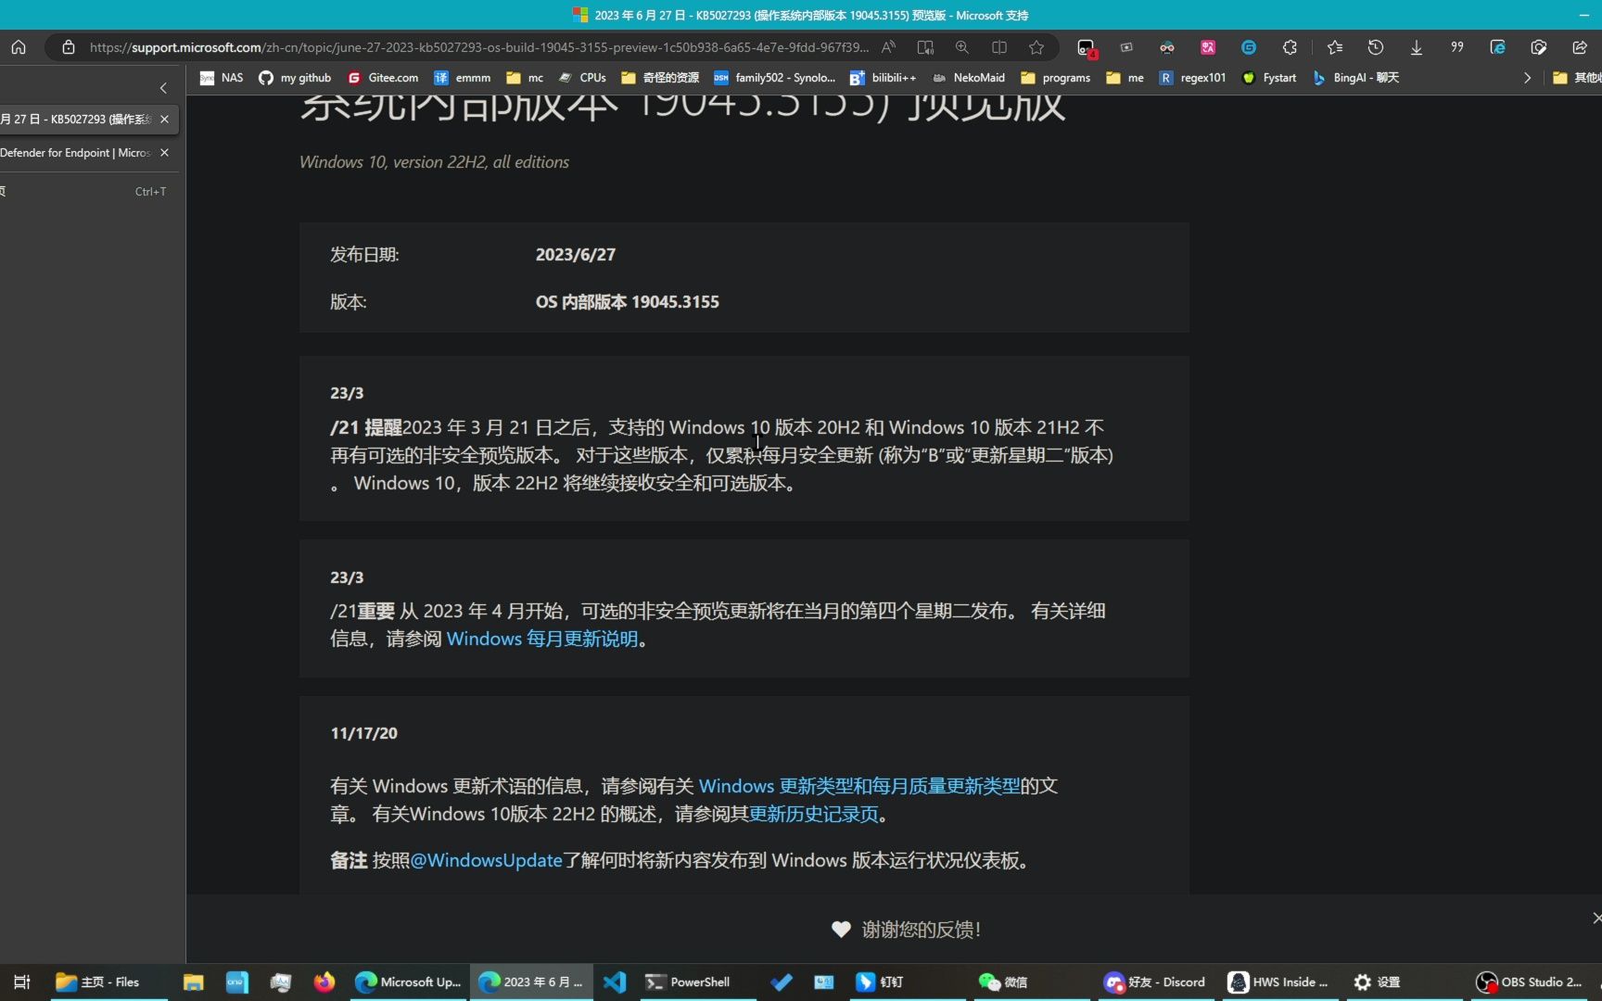The image size is (1602, 1001).
Task: Open the Extensions puzzle-piece menu
Action: click(1290, 47)
